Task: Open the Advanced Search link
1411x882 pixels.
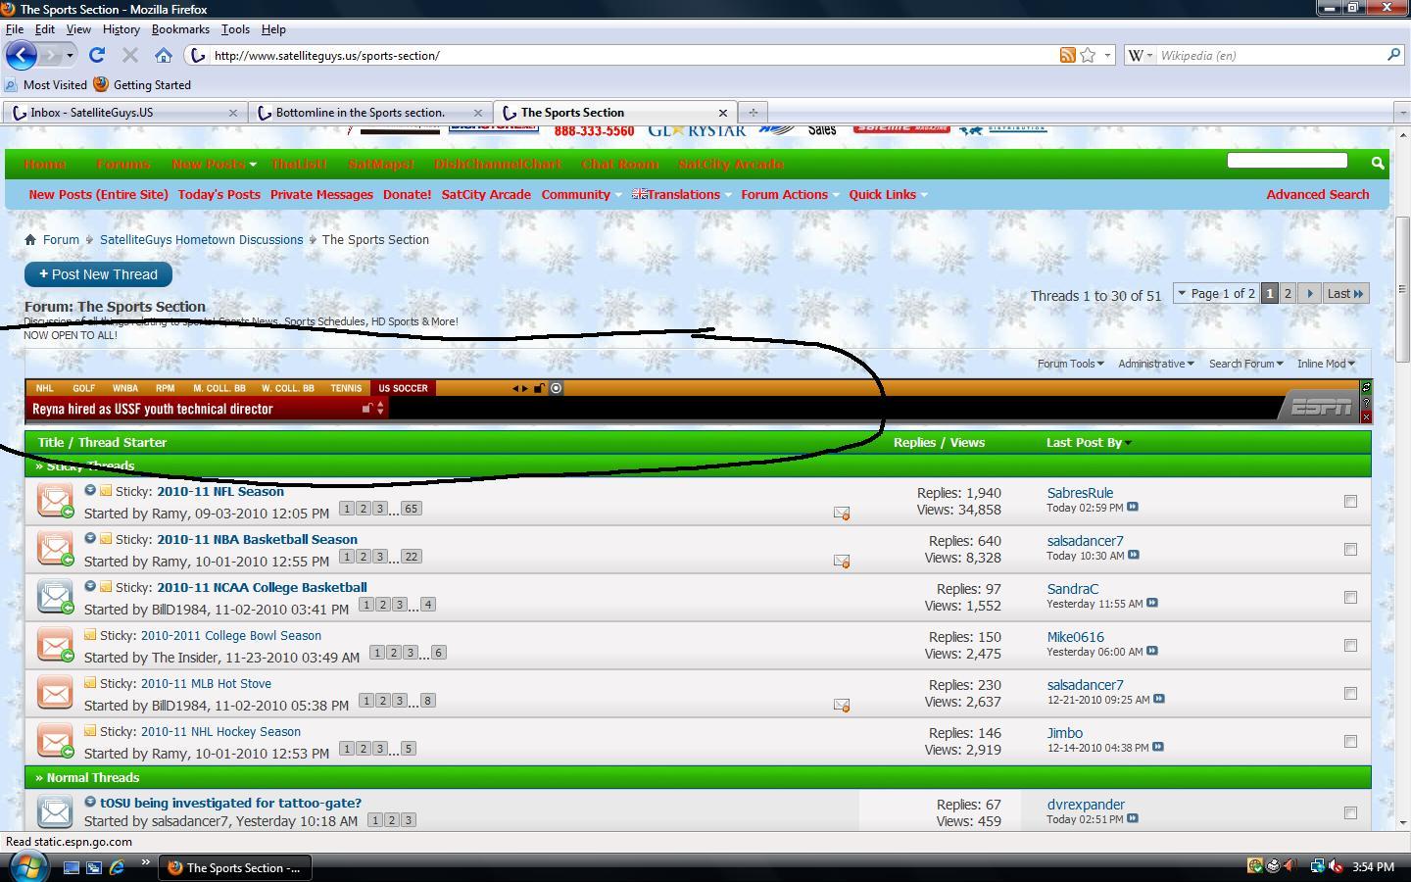Action: tap(1317, 194)
